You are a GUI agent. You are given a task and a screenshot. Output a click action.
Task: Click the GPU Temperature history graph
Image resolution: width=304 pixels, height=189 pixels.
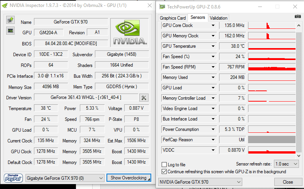pos(272,46)
